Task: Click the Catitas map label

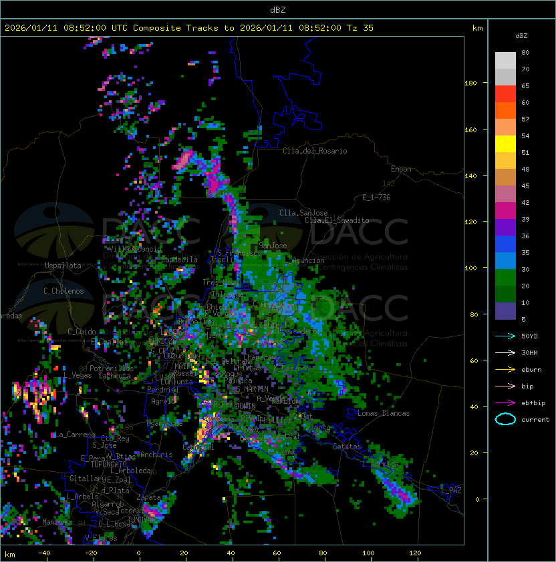Action: 347,447
